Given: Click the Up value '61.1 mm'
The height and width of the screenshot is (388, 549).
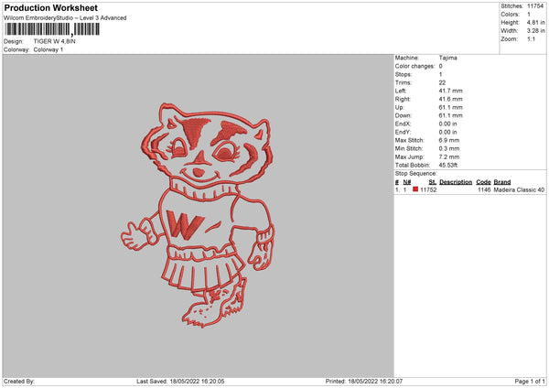Looking at the screenshot, I should 450,107.
